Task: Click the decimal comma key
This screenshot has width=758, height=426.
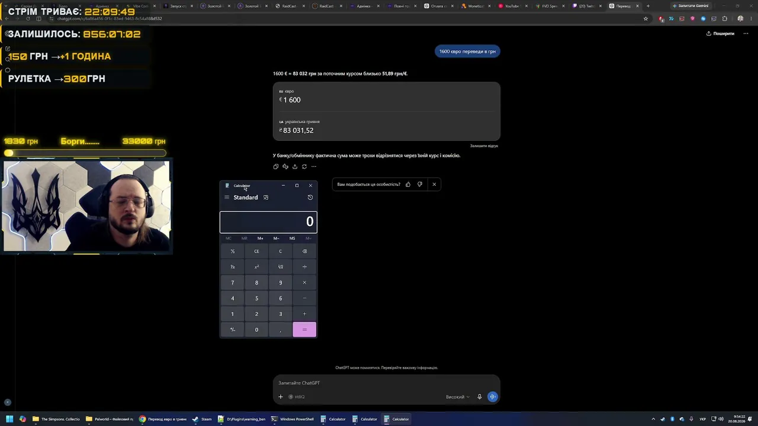Action: point(281,330)
